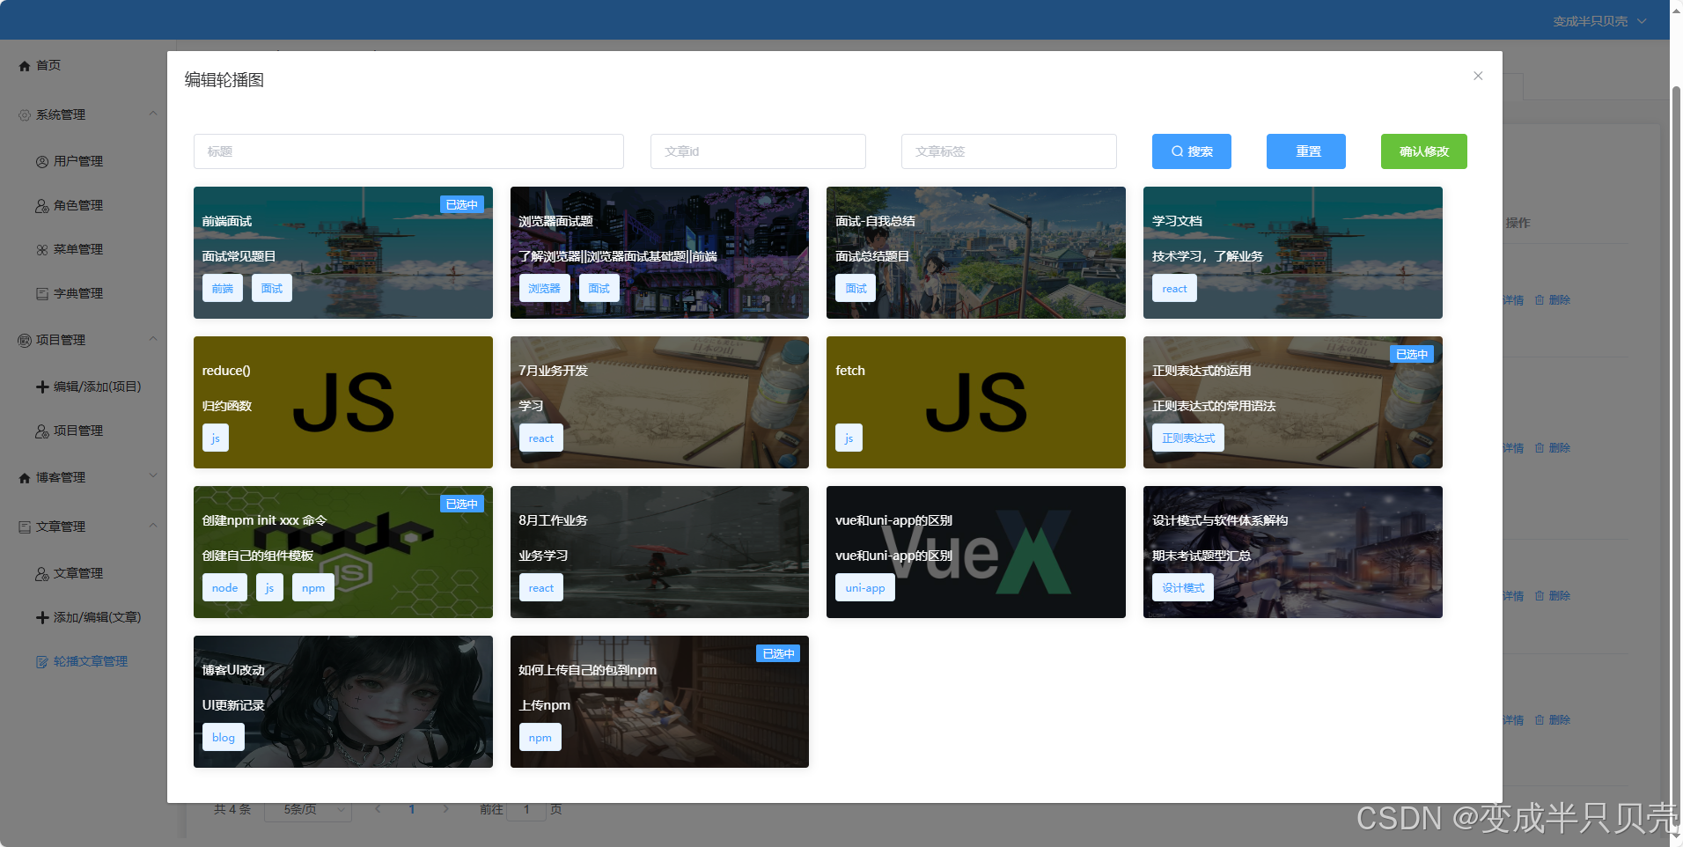
Task: Click the magnifier icon inside 搜索 button
Action: [1178, 151]
